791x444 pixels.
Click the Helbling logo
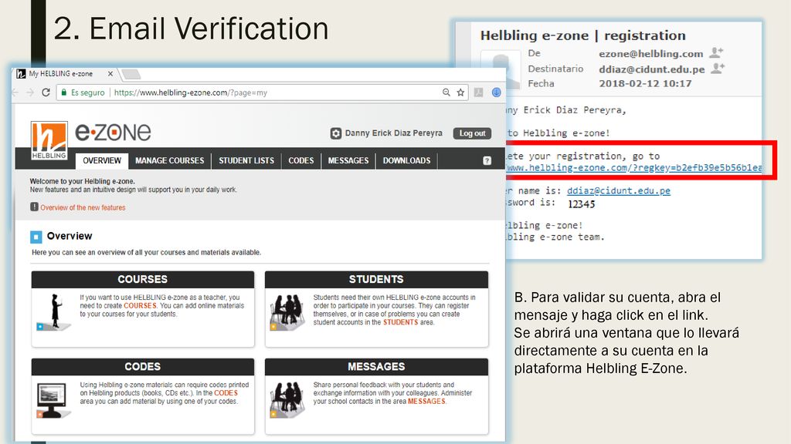tap(49, 140)
